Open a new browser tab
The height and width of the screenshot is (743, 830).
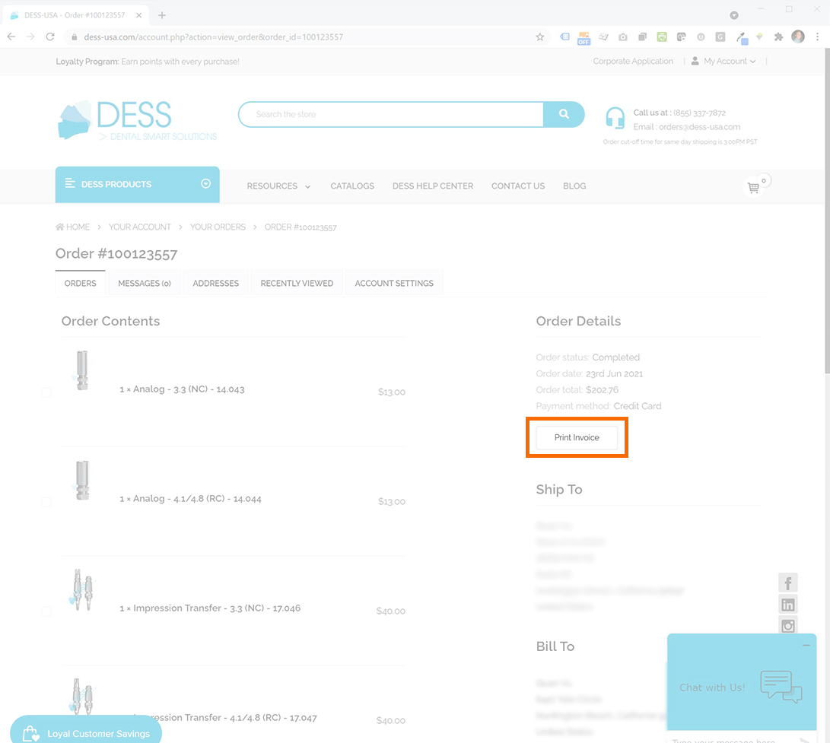pyautogui.click(x=162, y=15)
